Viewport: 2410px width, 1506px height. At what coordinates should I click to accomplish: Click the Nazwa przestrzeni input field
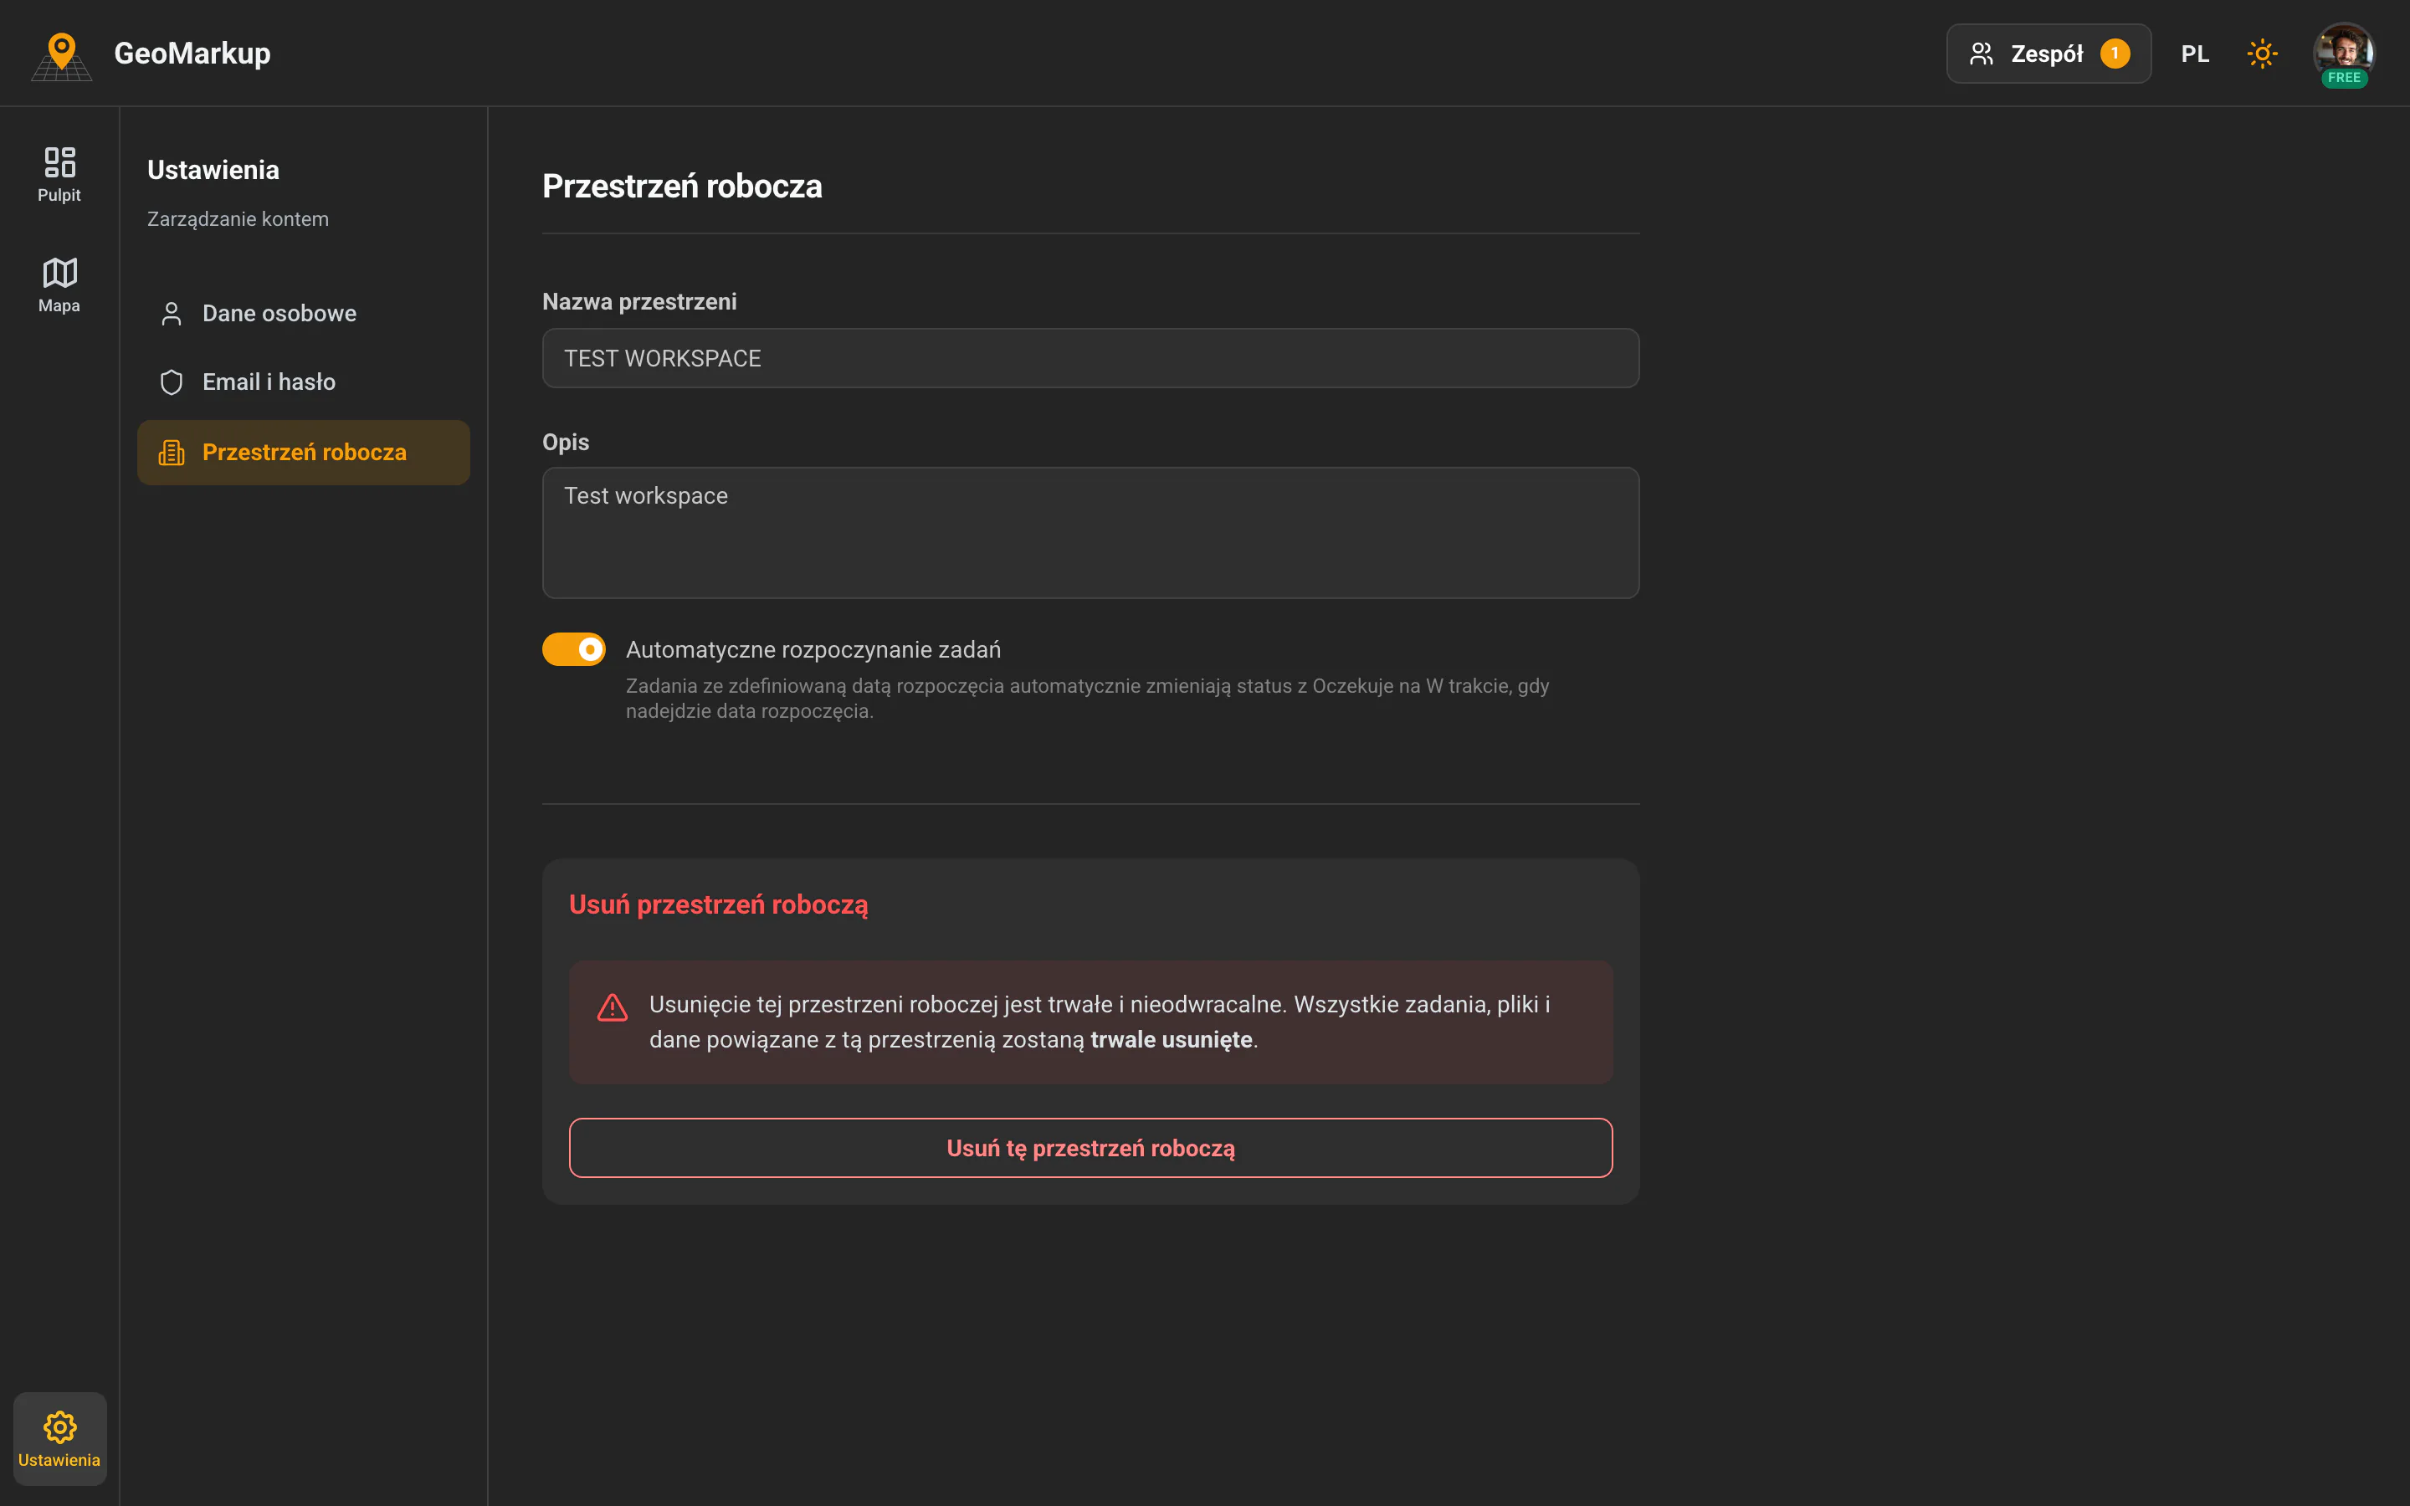point(1090,359)
